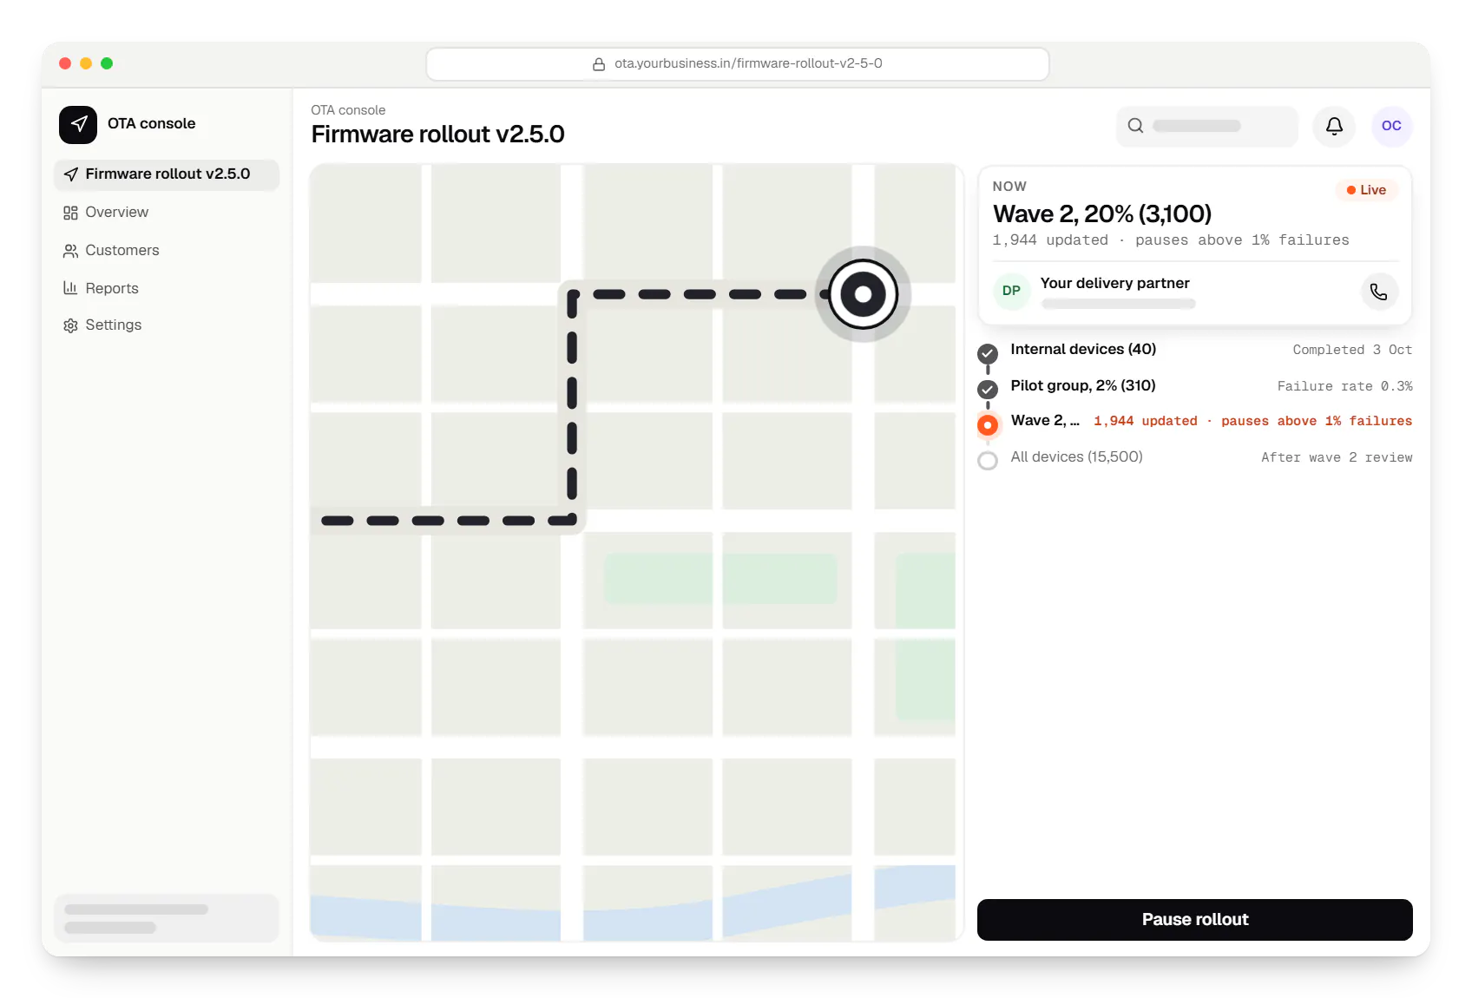Click the red-highlighted 1,944 updated status text
Viewport: 1472px width, 998px height.
pos(1252,421)
